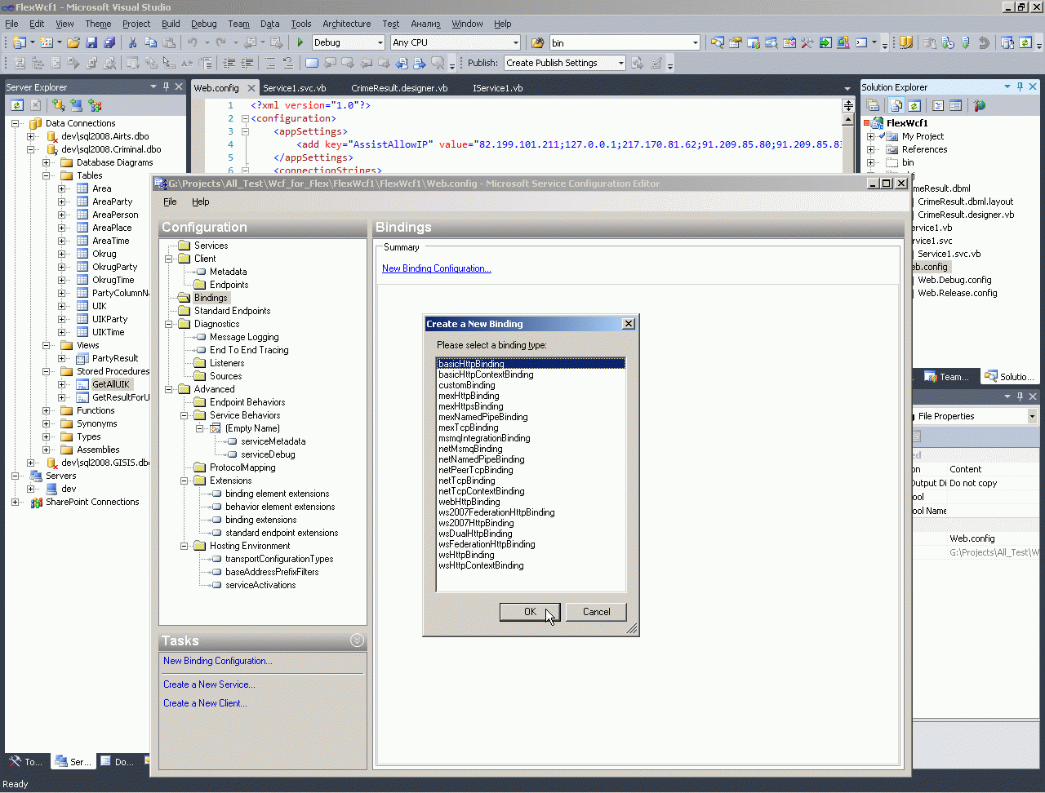Viewport: 1045px width, 793px height.
Task: Select Web.Release.config in Solution Explorer
Action: click(x=957, y=293)
